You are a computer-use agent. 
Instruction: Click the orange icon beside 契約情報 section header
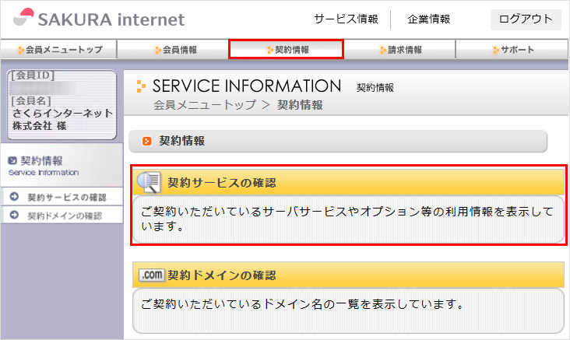147,141
